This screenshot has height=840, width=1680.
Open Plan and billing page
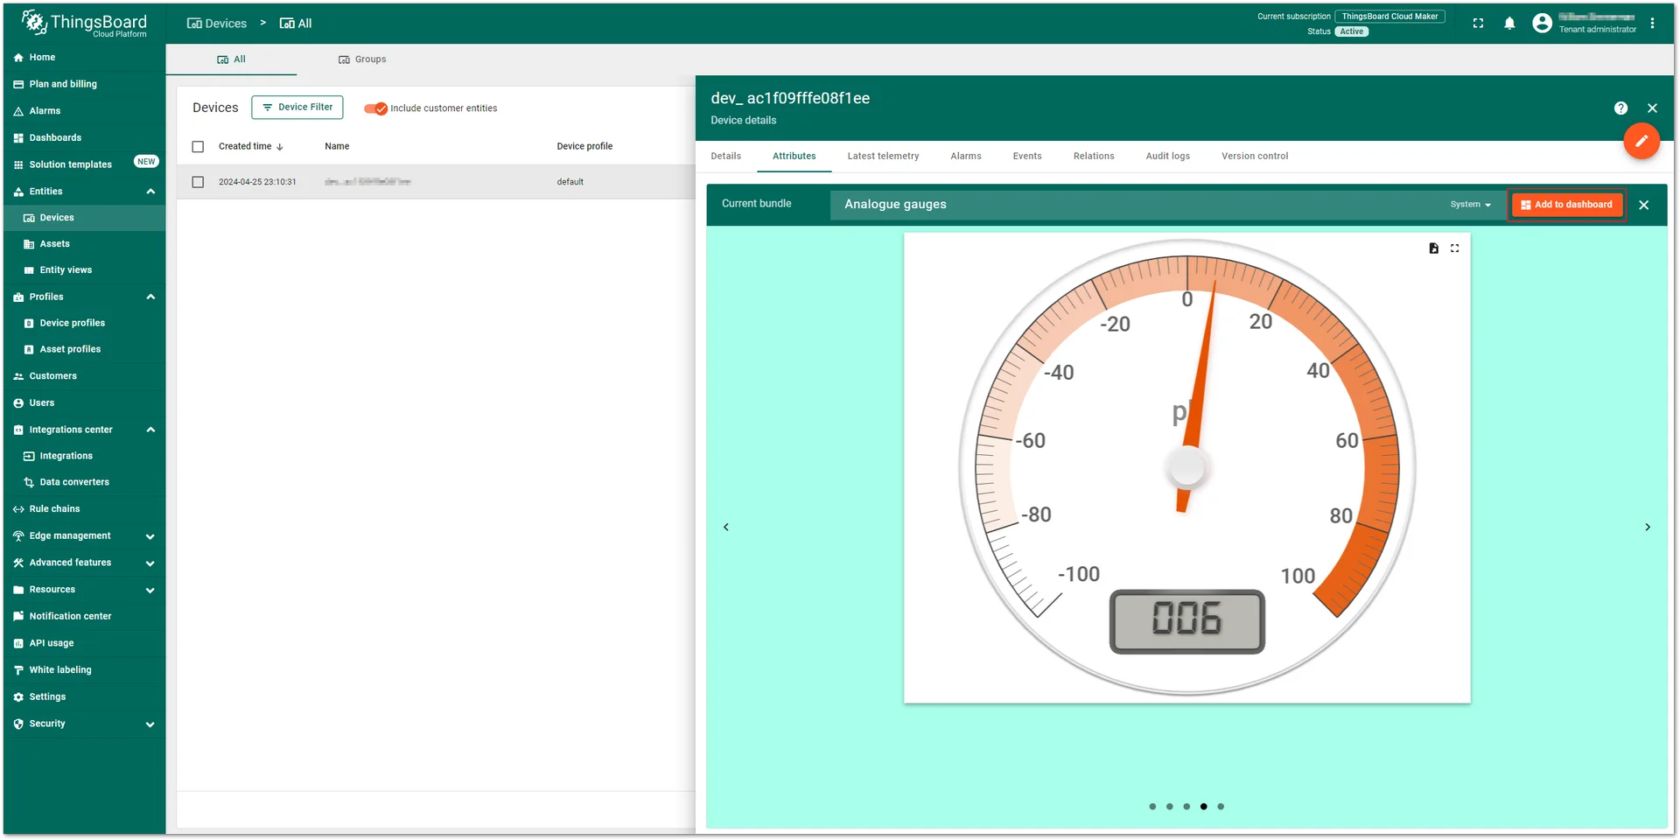click(x=84, y=84)
